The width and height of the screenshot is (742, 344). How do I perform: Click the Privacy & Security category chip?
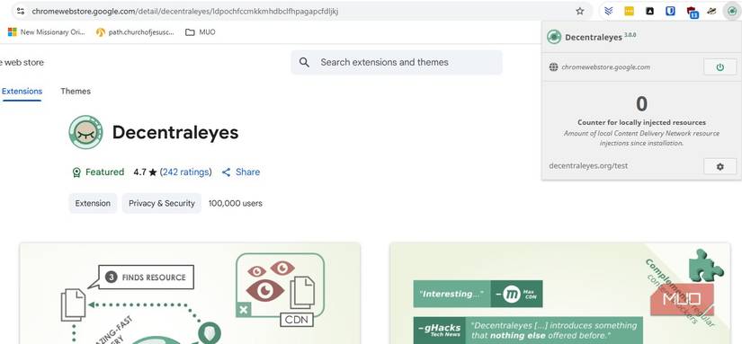pyautogui.click(x=162, y=203)
